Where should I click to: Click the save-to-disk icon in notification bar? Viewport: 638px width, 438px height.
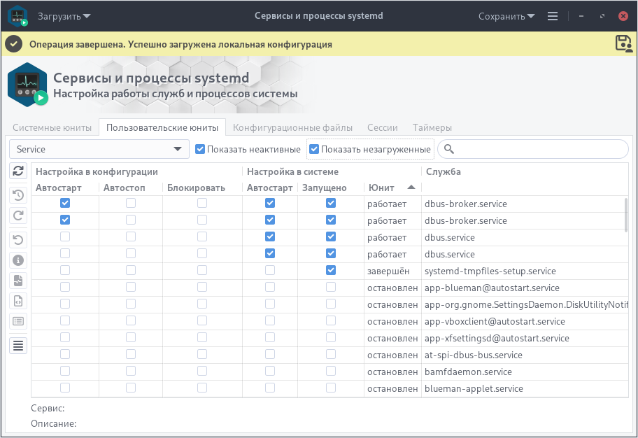tap(623, 43)
